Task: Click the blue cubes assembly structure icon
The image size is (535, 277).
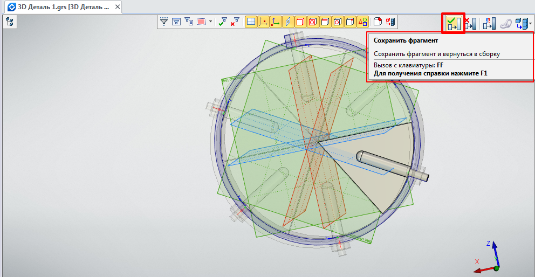Action: pos(521,24)
